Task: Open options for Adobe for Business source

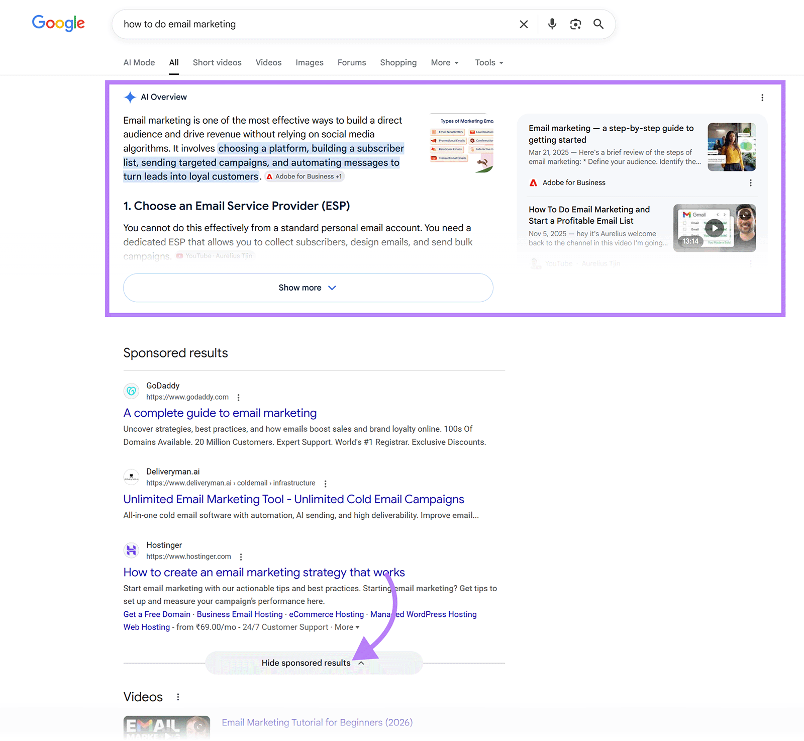Action: coord(751,183)
